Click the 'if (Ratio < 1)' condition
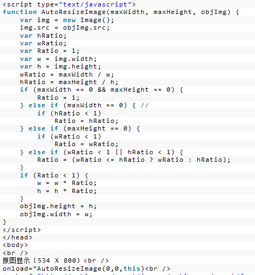Screen dimensions: 255x275 (x=54, y=175)
